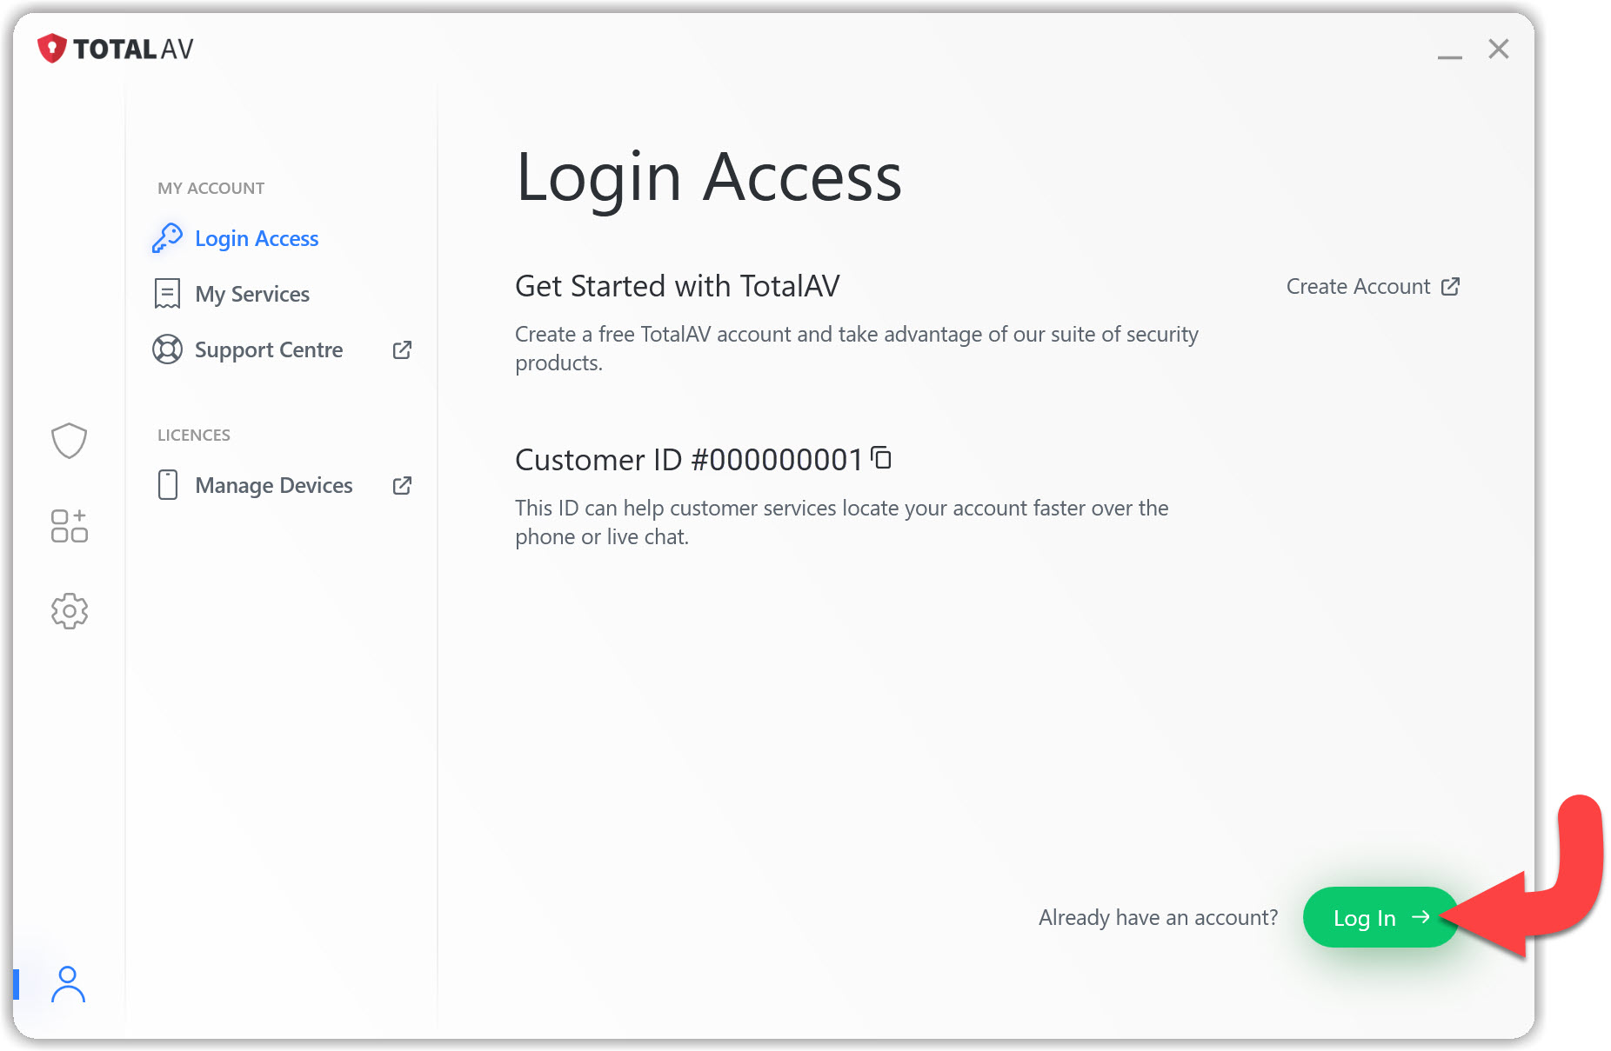Click the phone icon beside Manage Devices

[167, 485]
